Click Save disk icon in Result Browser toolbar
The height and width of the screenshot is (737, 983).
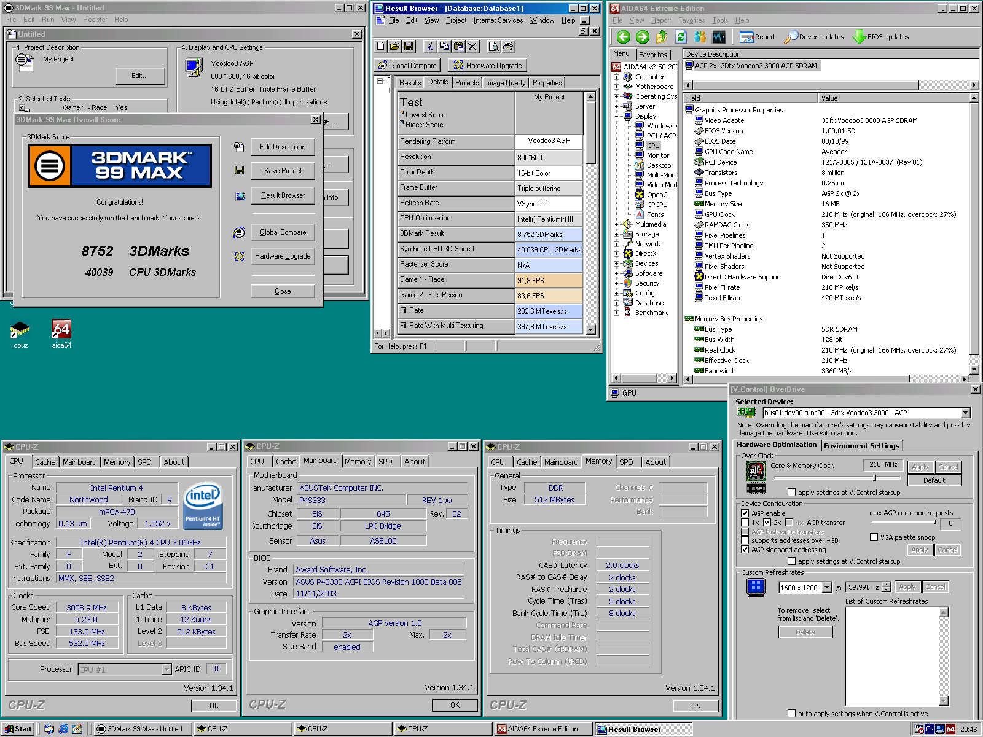[409, 46]
